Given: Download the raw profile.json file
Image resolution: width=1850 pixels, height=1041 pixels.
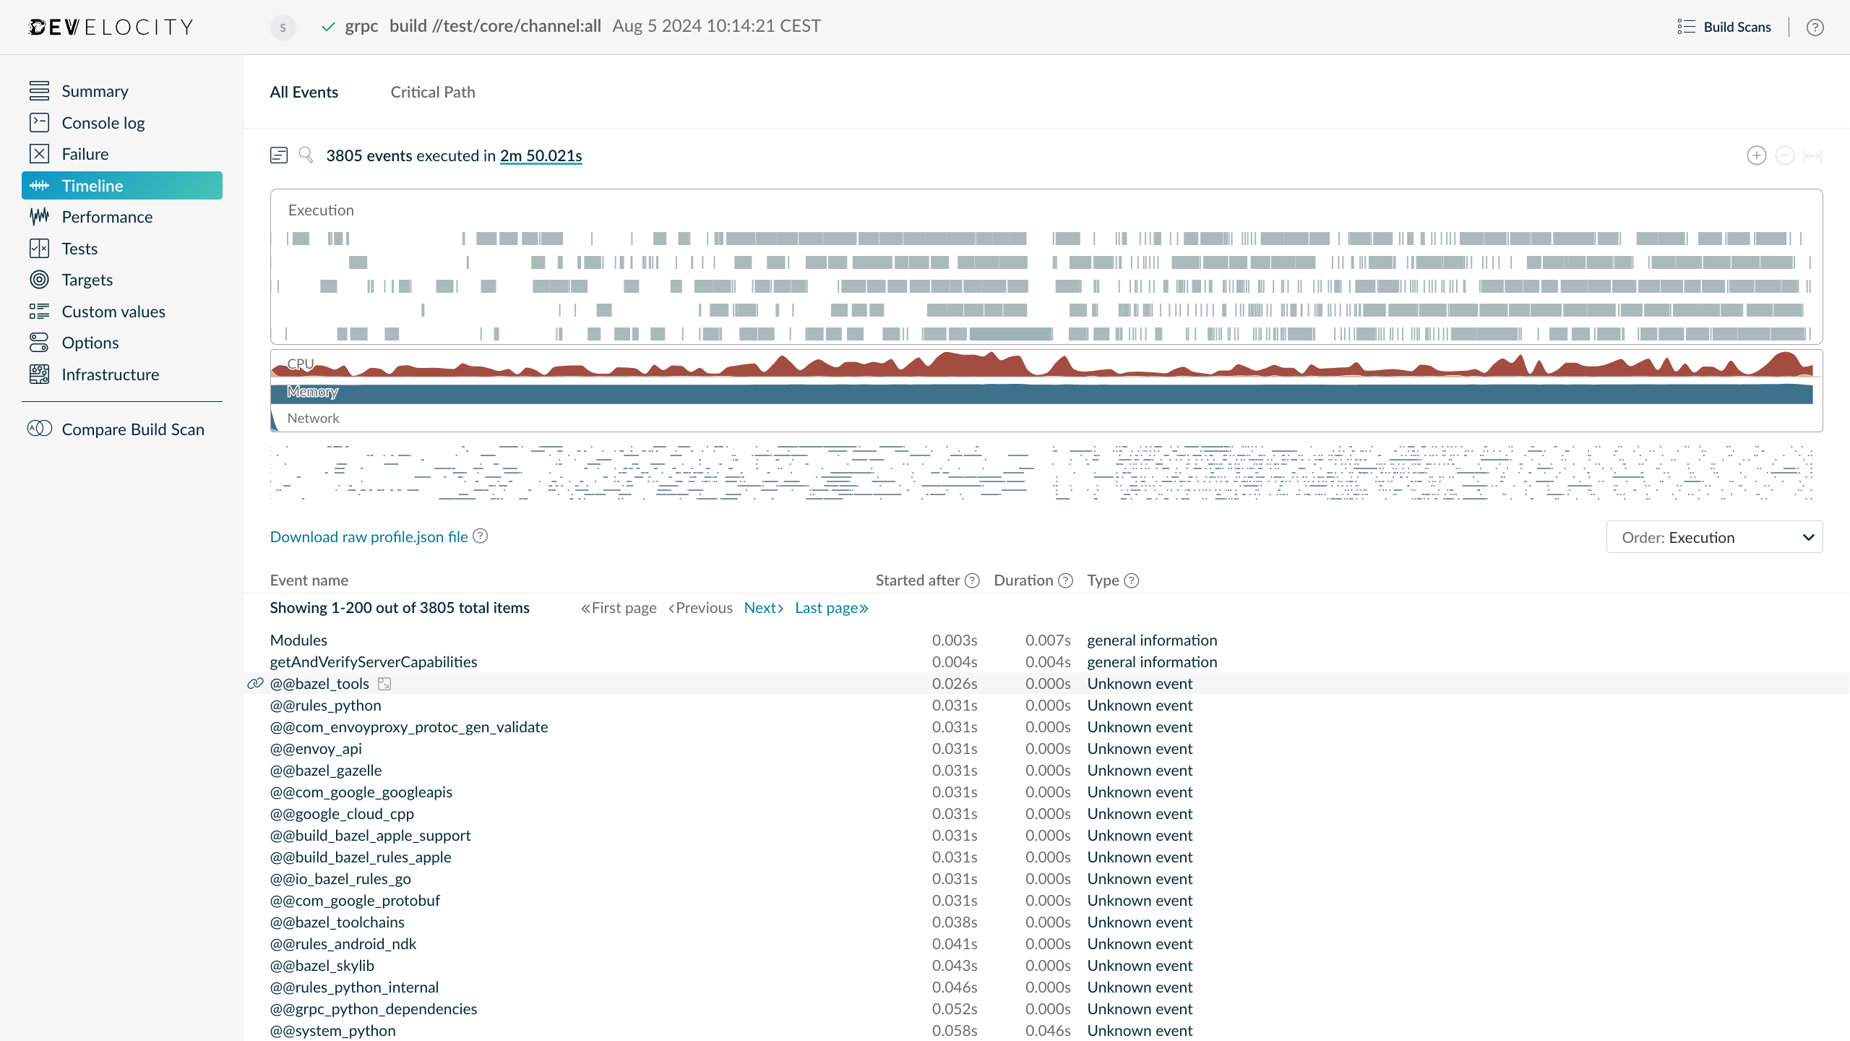Looking at the screenshot, I should pos(369,536).
